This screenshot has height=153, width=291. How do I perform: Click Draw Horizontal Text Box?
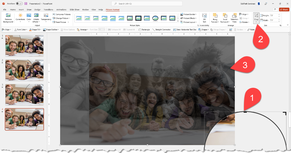tap(185, 30)
